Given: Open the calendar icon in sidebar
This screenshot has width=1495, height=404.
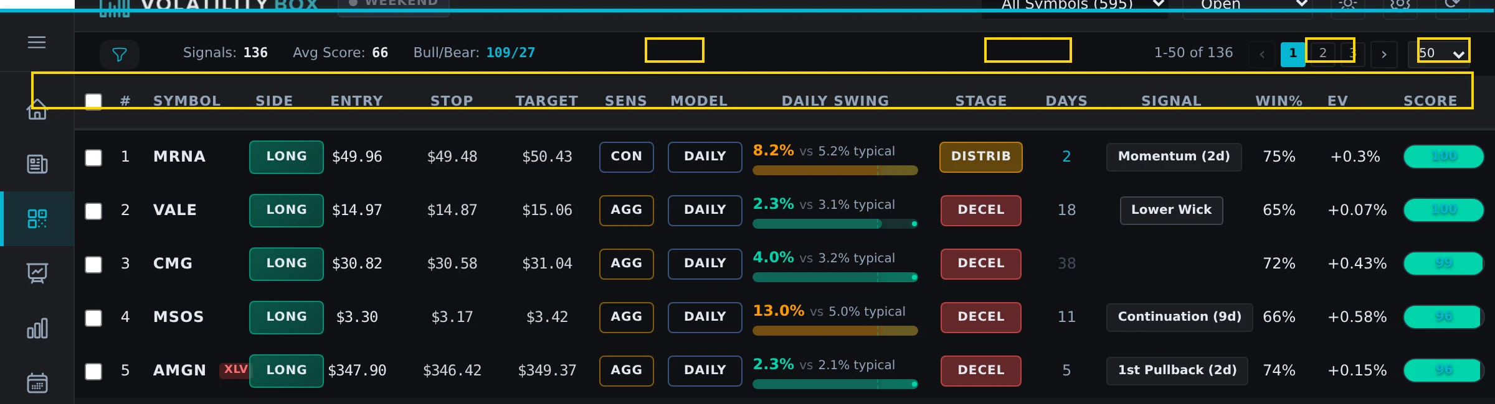Looking at the screenshot, I should [37, 383].
